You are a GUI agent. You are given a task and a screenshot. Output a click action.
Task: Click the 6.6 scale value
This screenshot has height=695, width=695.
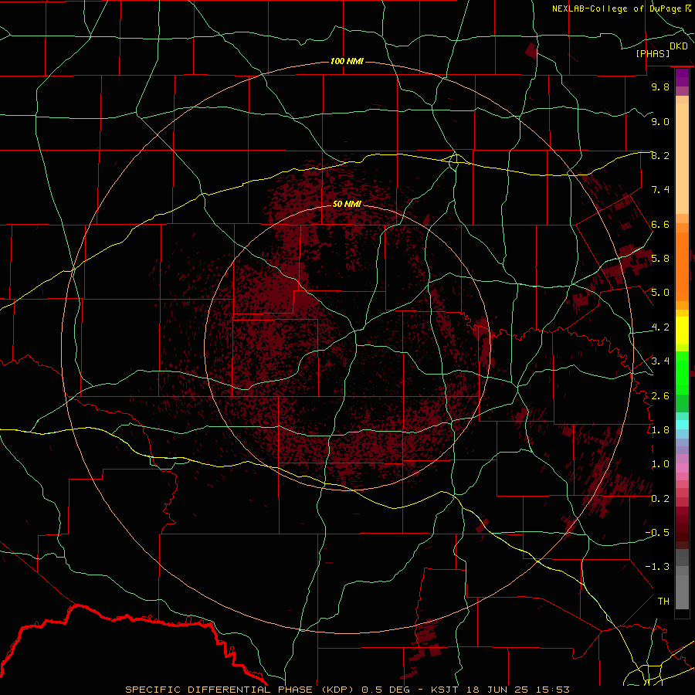(660, 224)
